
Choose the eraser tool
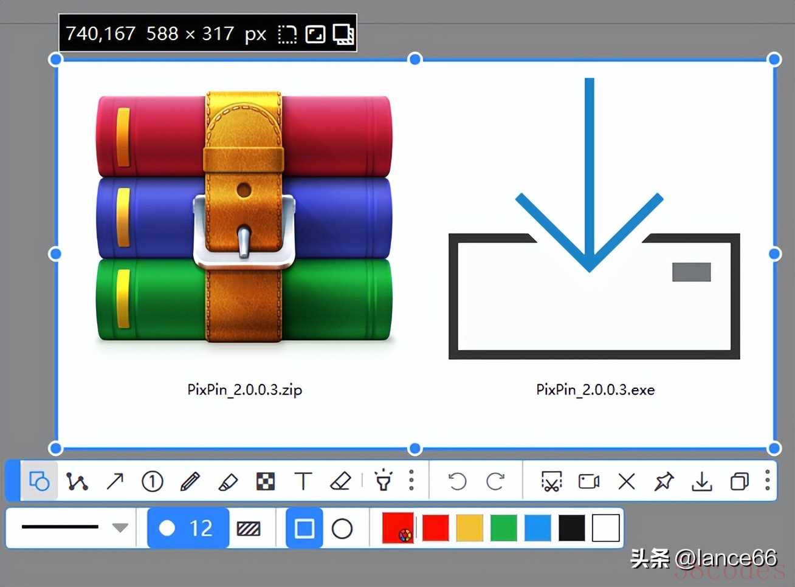pos(340,481)
